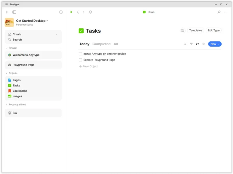The width and height of the screenshot is (233, 174).
Task: Open the hamburger menu next to Anytype
Action: [x=6, y=4]
